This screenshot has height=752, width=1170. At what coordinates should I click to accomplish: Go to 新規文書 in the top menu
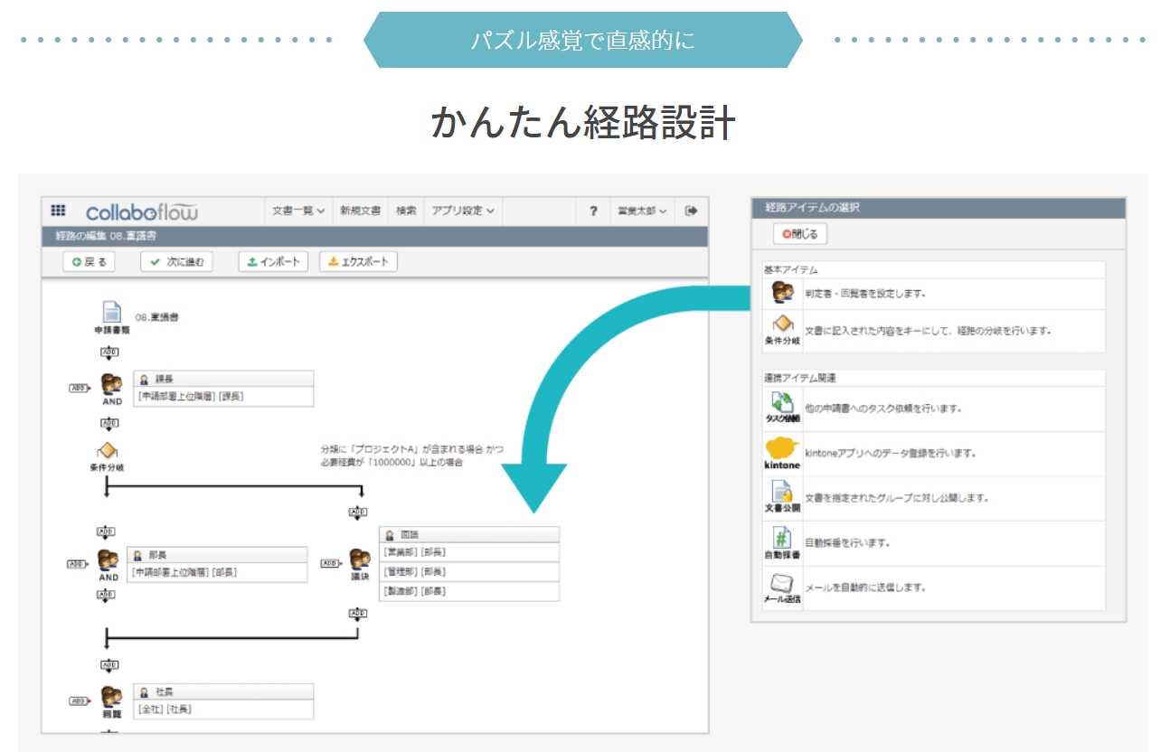360,211
